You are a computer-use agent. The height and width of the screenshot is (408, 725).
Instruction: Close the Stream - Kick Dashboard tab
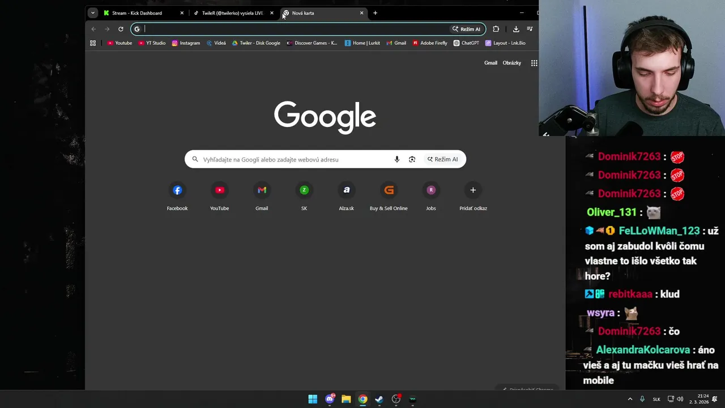pyautogui.click(x=182, y=13)
